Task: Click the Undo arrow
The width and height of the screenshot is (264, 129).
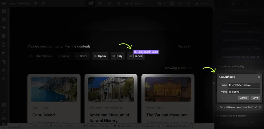Action: 159,3
